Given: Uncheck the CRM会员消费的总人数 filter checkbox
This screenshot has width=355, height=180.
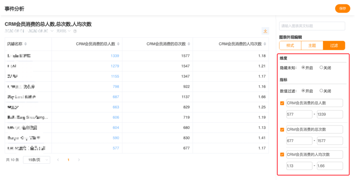Looking at the screenshot, I should coord(282,103).
